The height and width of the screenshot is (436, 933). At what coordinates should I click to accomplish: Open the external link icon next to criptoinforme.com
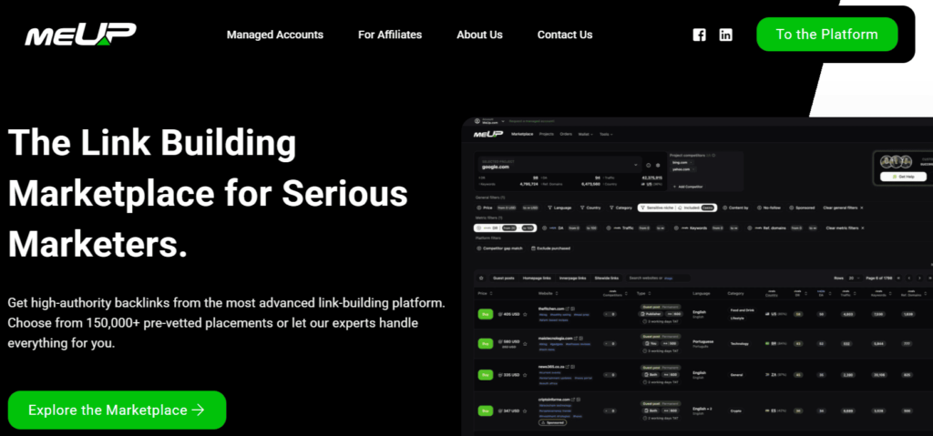(x=572, y=400)
